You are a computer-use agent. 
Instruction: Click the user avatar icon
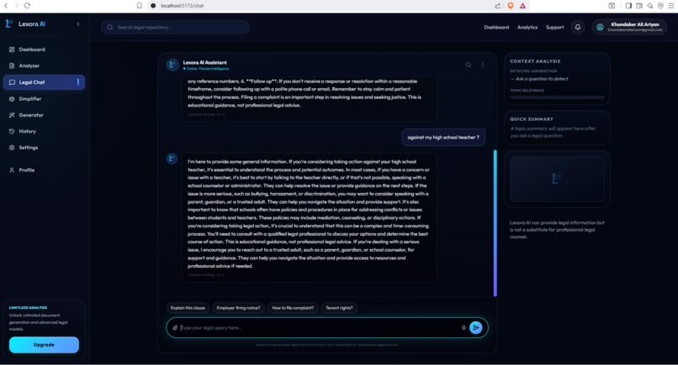(x=600, y=27)
